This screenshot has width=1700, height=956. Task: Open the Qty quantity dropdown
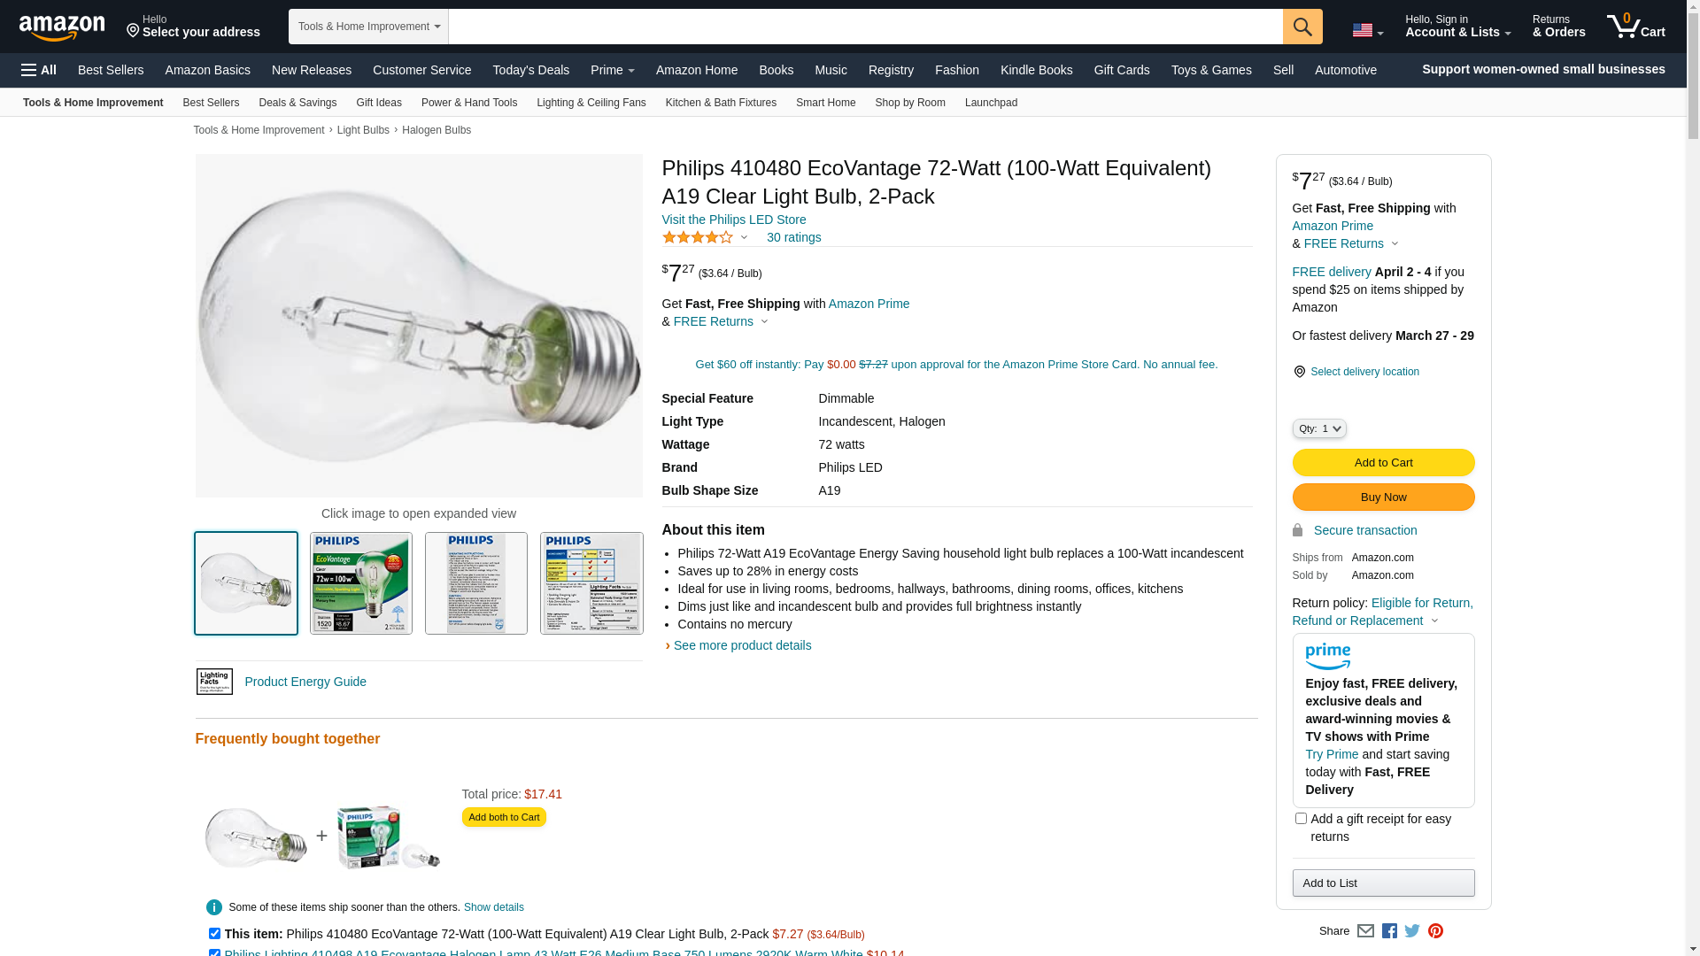click(x=1319, y=428)
